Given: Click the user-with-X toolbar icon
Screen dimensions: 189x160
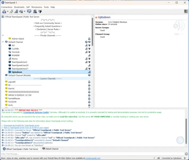Looking at the screenshot, I should (x=16, y=12).
